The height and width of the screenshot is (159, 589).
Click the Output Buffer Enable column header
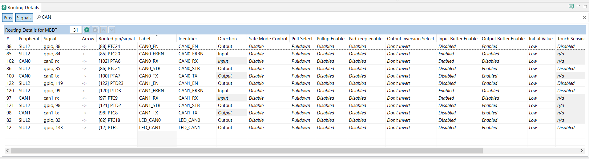click(x=503, y=38)
